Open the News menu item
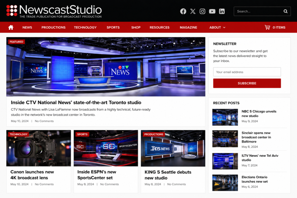Screen dimensions: 297x198 (27, 28)
